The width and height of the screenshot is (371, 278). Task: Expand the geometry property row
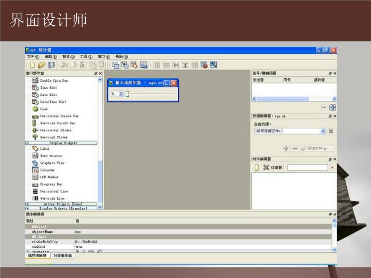click(28, 252)
